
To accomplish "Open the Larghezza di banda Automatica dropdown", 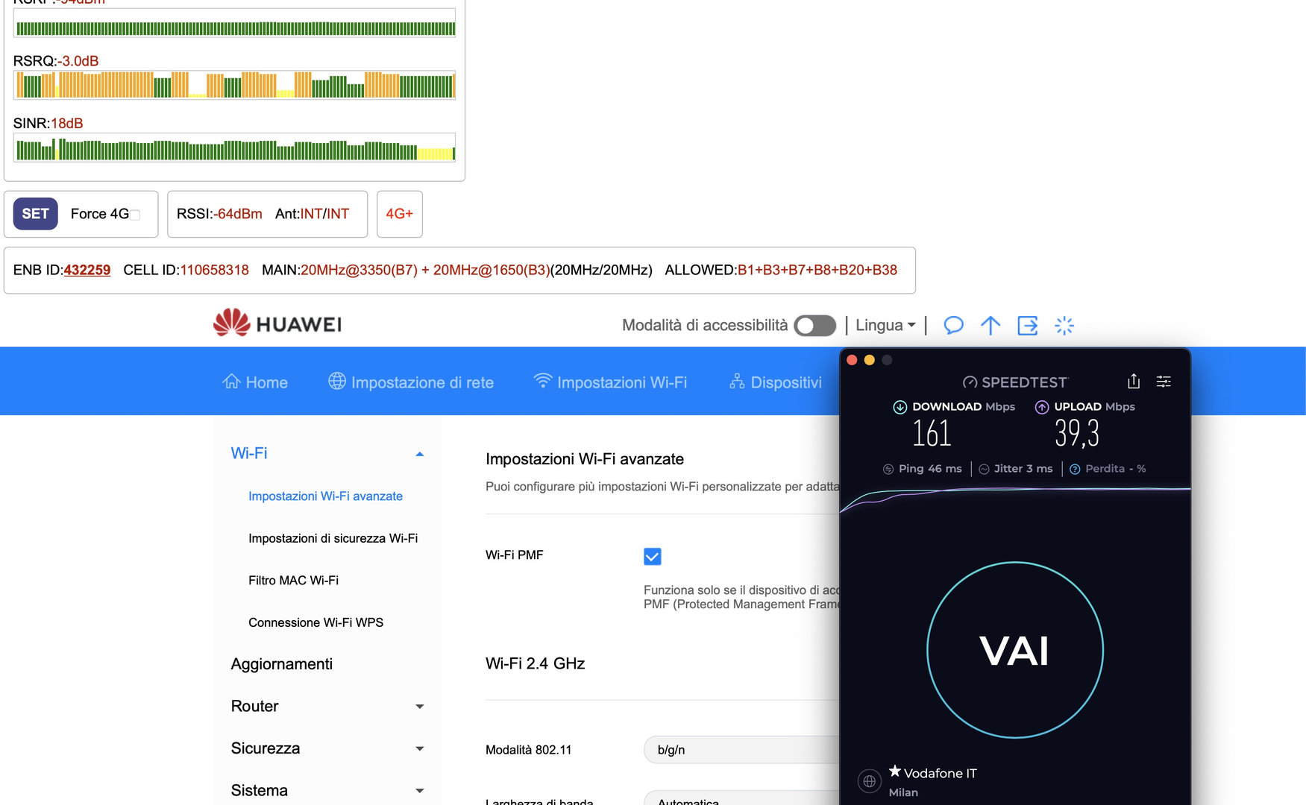I will (742, 798).
